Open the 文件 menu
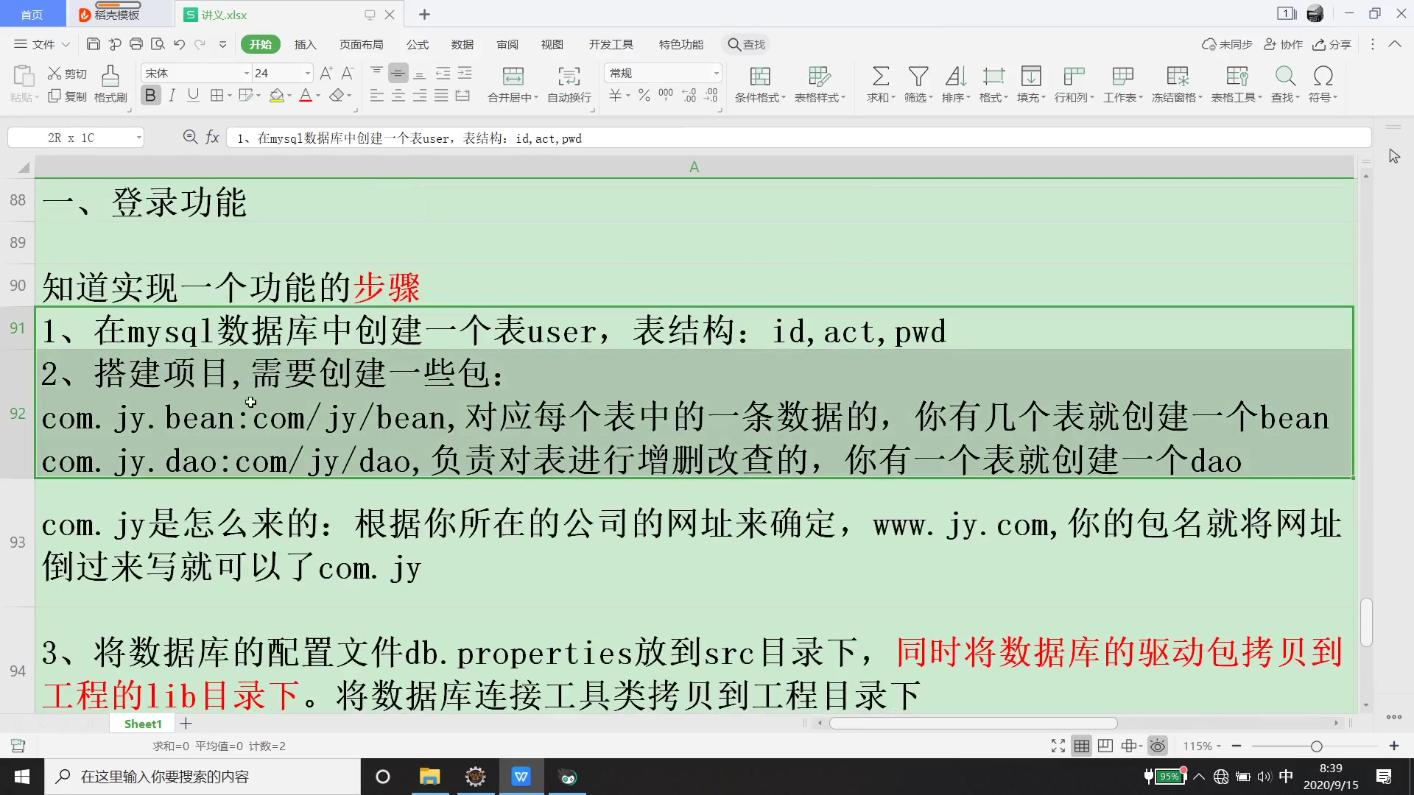The image size is (1414, 795). (x=41, y=44)
